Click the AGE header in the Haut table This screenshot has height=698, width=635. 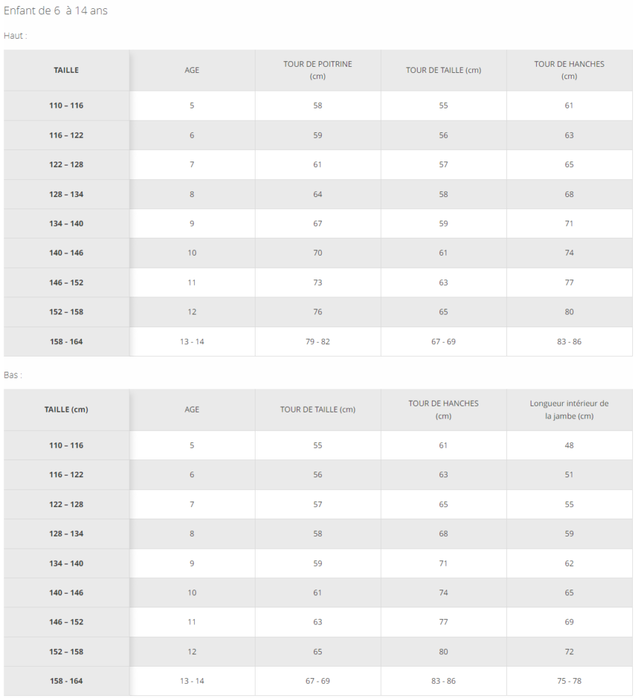click(x=191, y=70)
